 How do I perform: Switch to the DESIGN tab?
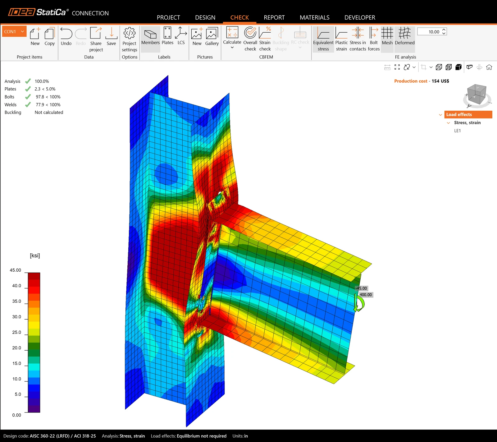point(205,17)
